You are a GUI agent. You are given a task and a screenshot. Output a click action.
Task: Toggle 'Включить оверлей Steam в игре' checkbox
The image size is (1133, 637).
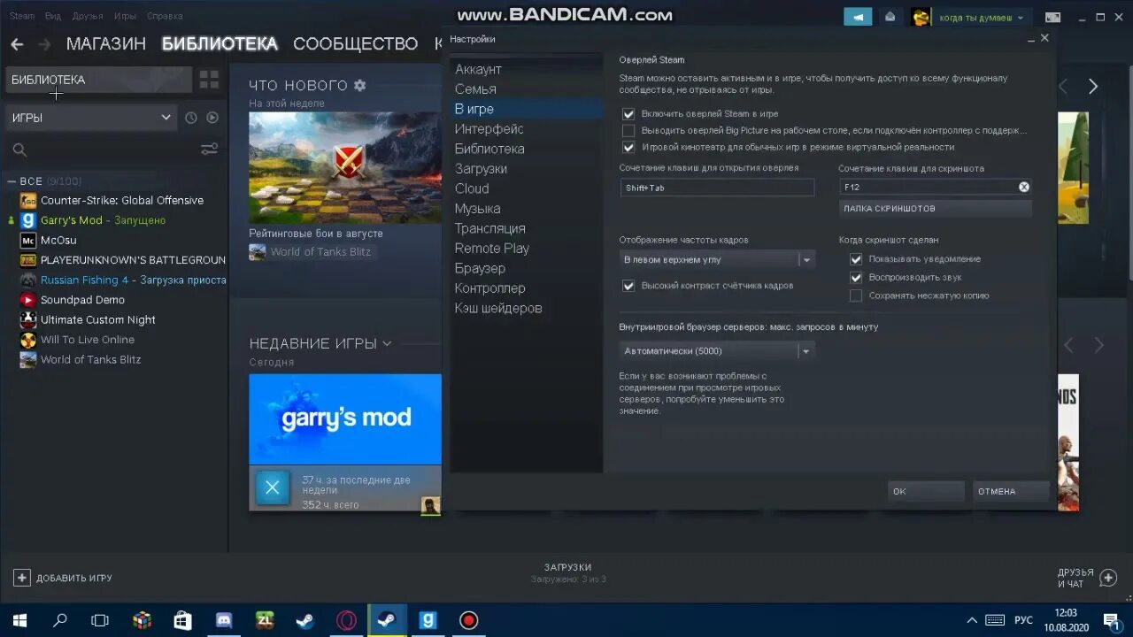(x=628, y=114)
